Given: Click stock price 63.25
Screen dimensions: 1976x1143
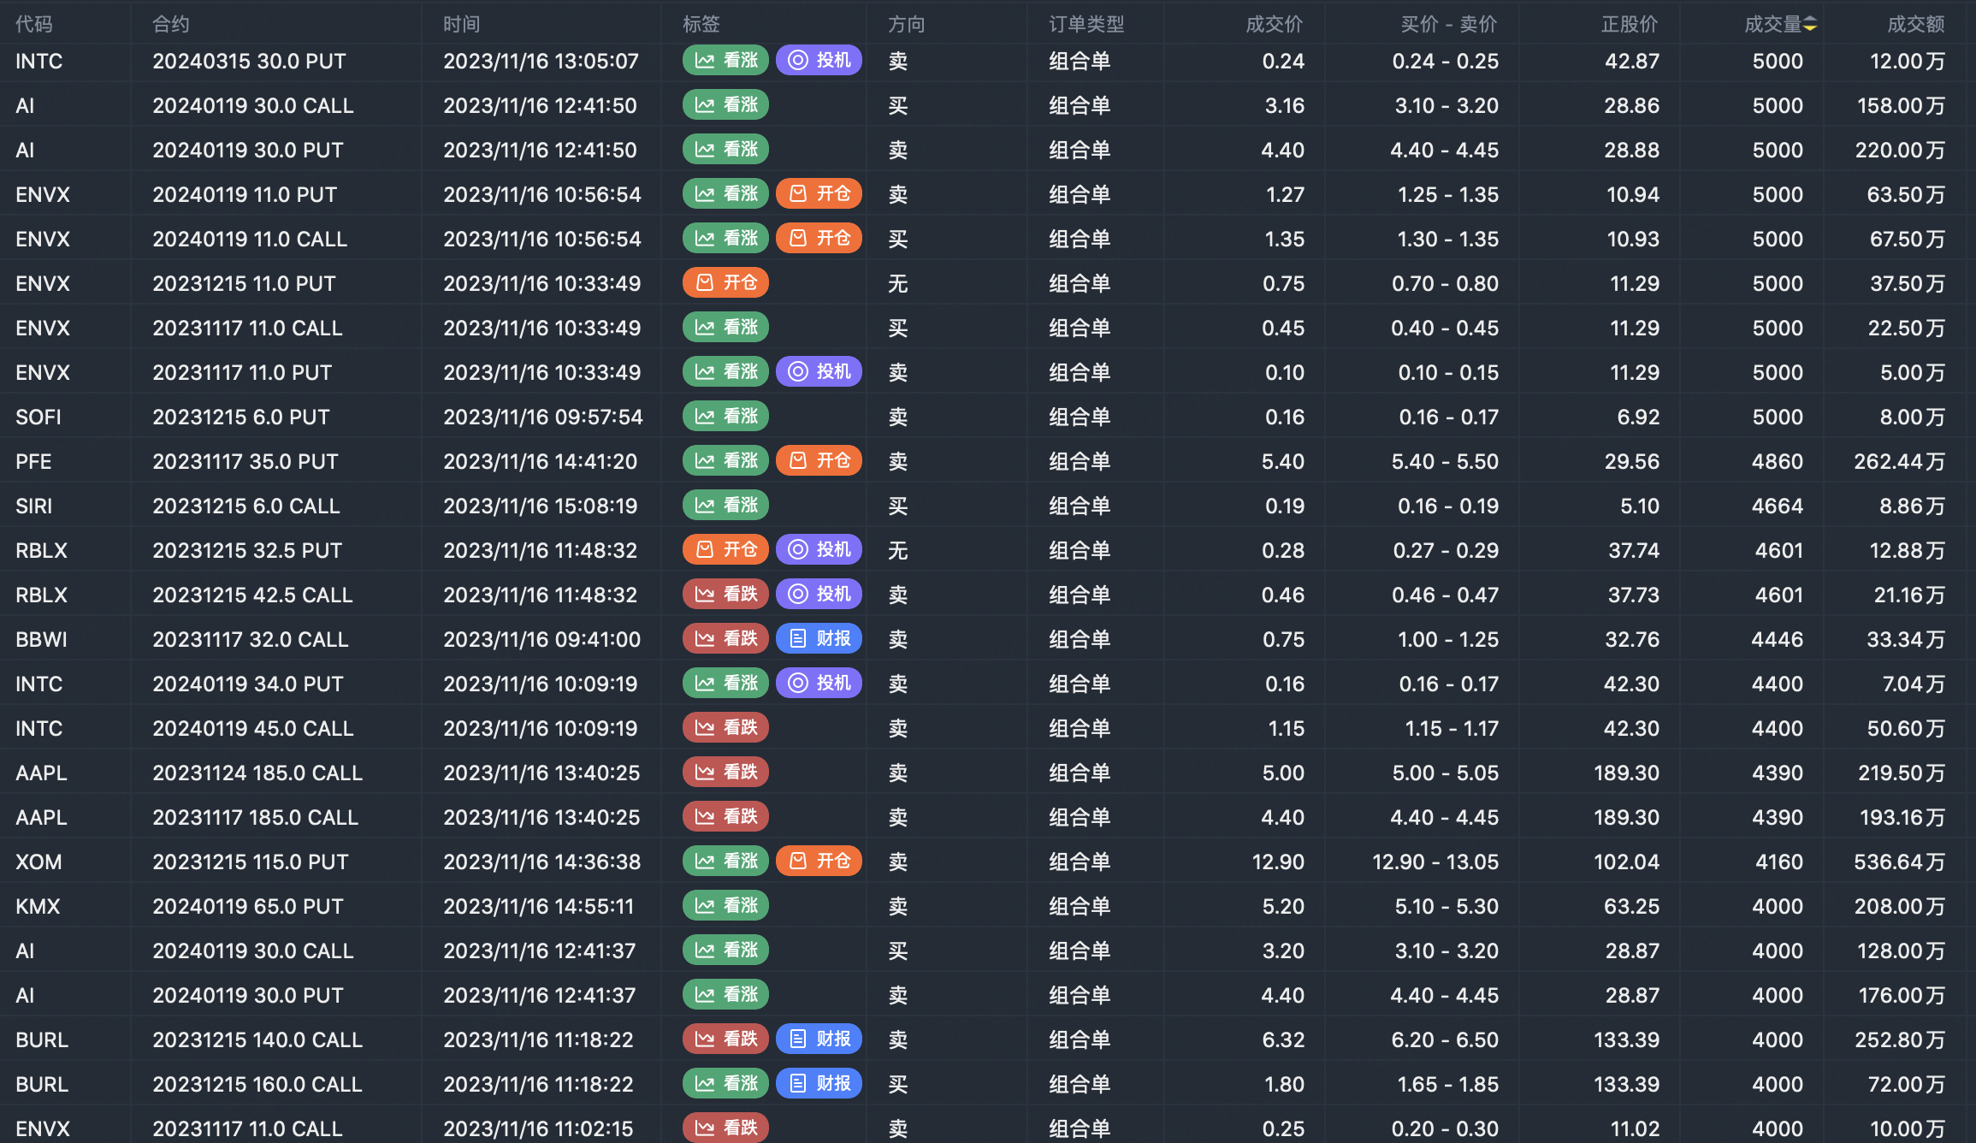Looking at the screenshot, I should pos(1631,906).
